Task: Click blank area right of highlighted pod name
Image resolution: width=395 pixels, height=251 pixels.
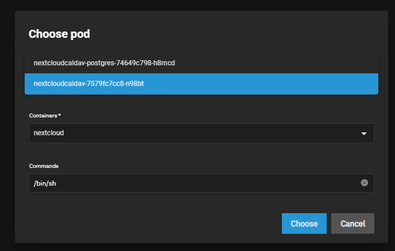Action: click(x=258, y=84)
